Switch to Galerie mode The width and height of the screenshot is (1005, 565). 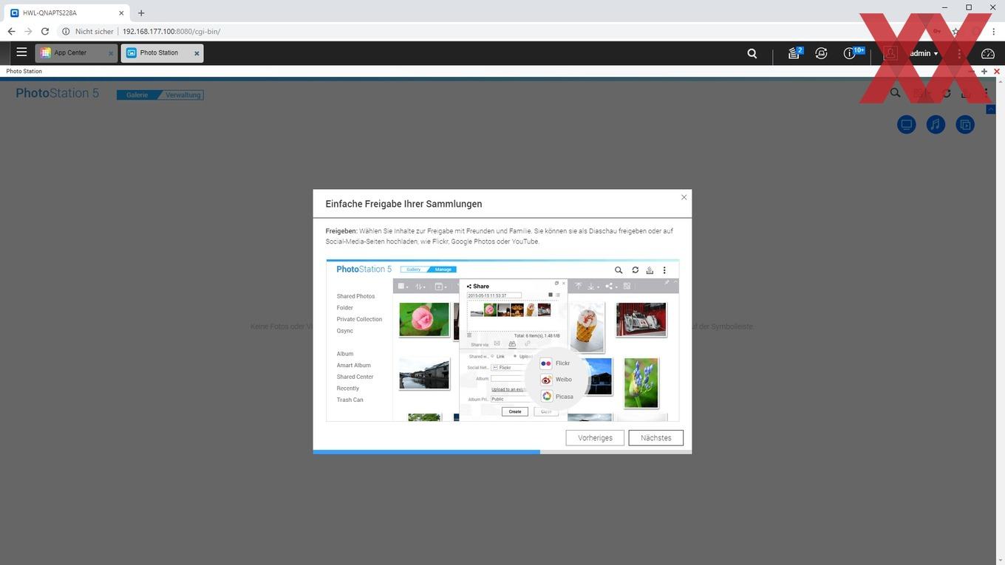[x=137, y=95]
